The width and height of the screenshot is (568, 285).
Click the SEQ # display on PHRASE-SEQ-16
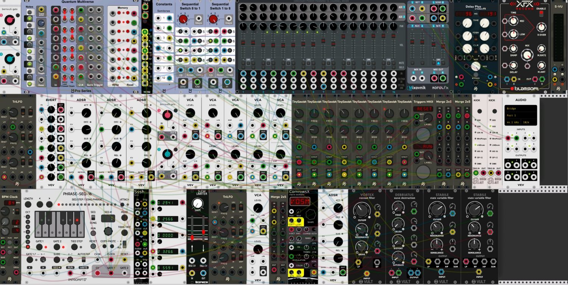[108, 218]
